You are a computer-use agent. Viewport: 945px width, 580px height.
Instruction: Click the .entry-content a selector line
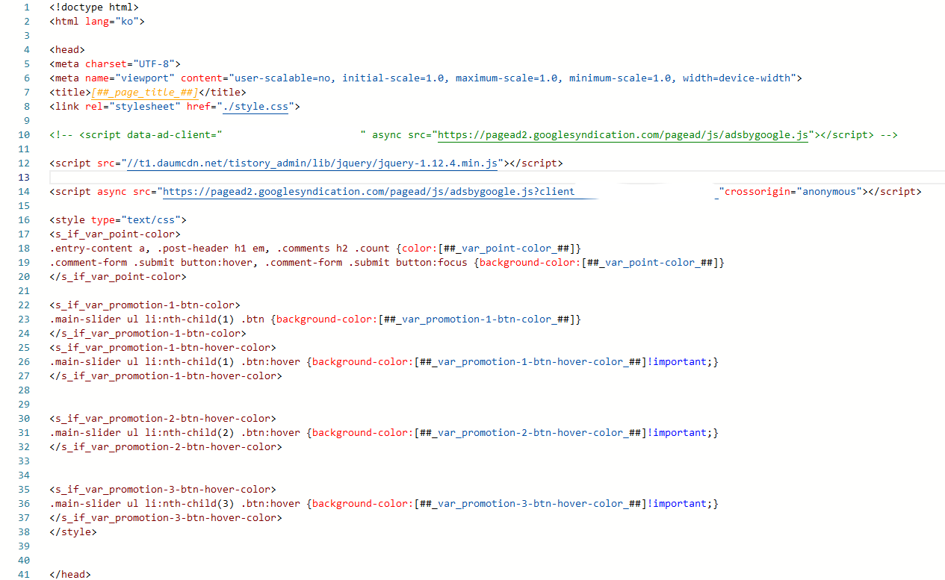click(315, 248)
